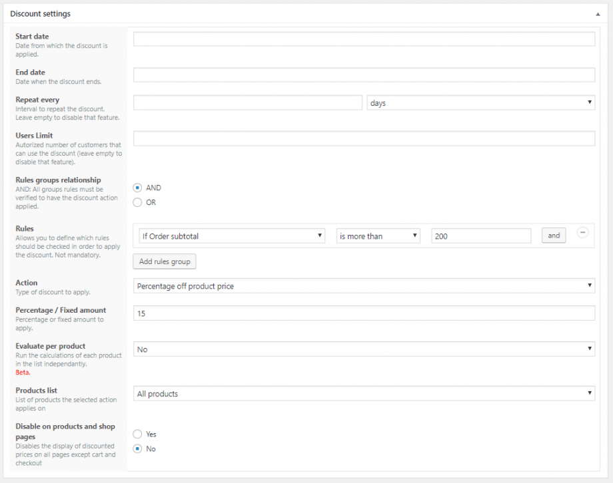The width and height of the screenshot is (613, 483).
Task: Open the days interval dropdown
Action: coord(480,103)
